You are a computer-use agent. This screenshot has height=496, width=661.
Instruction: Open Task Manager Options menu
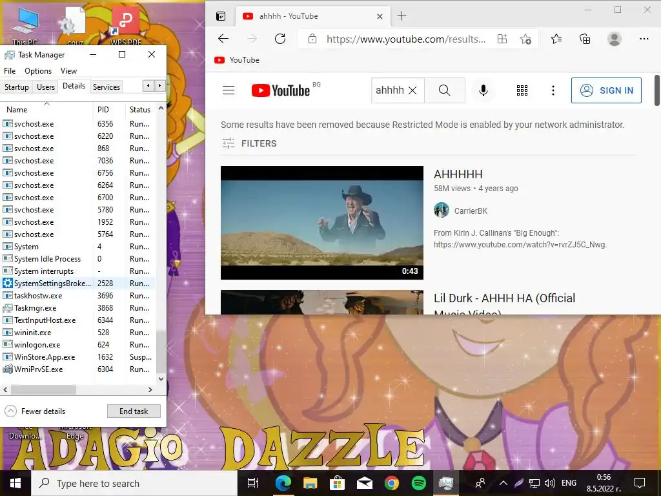[38, 71]
